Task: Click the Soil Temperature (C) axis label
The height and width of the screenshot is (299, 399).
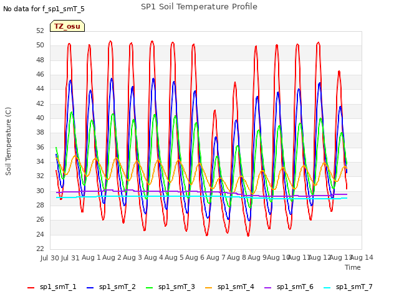Action: point(8,141)
